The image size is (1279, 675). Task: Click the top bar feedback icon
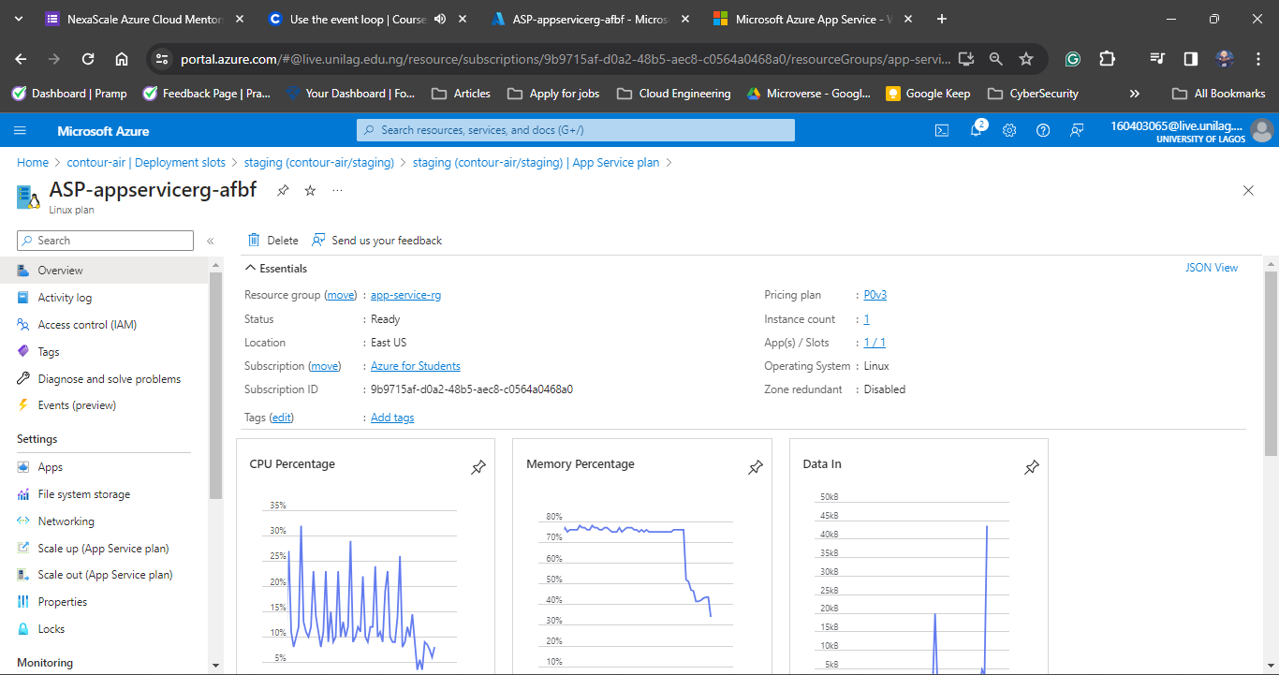pyautogui.click(x=1077, y=130)
